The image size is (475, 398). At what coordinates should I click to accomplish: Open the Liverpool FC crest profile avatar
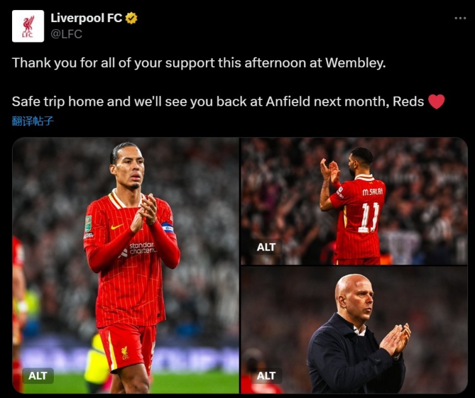28,26
